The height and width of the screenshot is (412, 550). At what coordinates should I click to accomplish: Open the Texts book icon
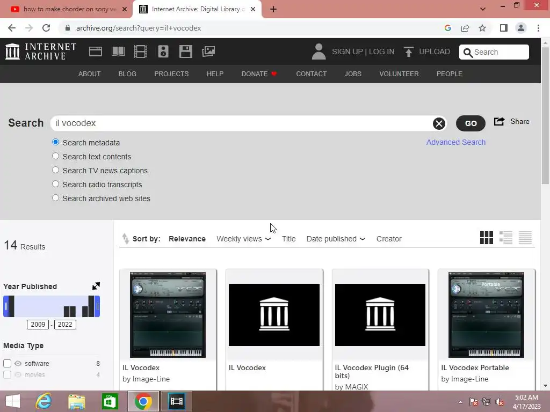pyautogui.click(x=118, y=51)
